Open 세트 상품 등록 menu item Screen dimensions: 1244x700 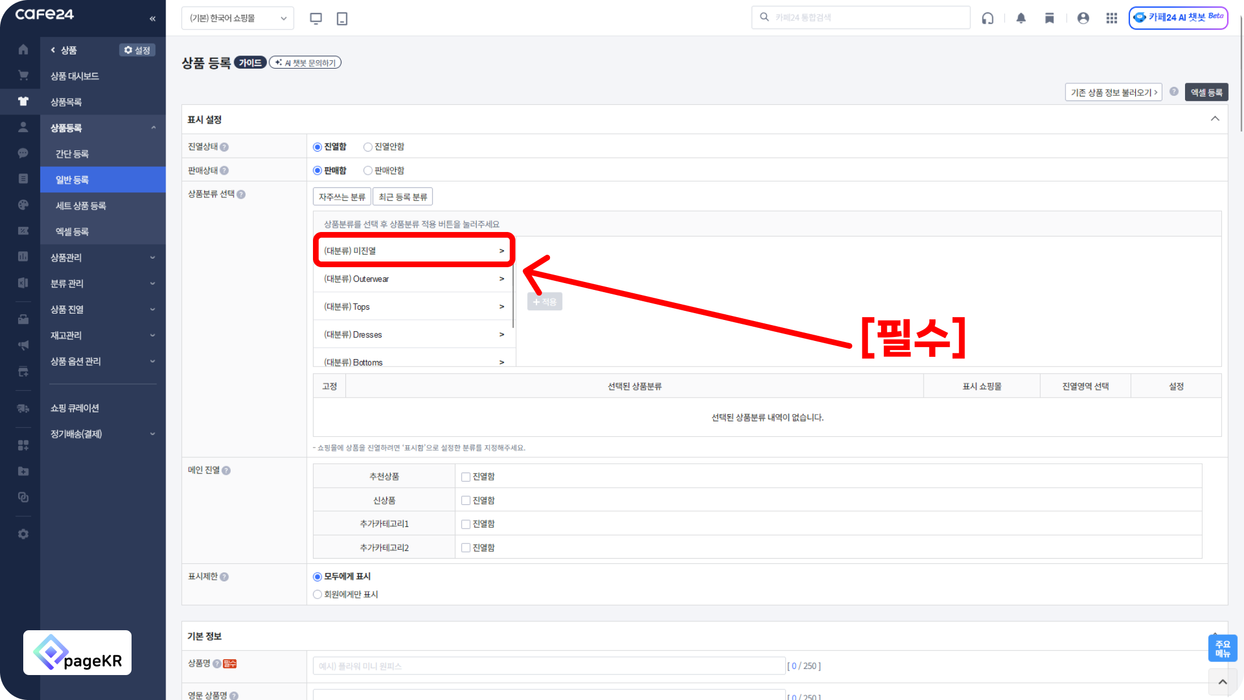pyautogui.click(x=81, y=205)
